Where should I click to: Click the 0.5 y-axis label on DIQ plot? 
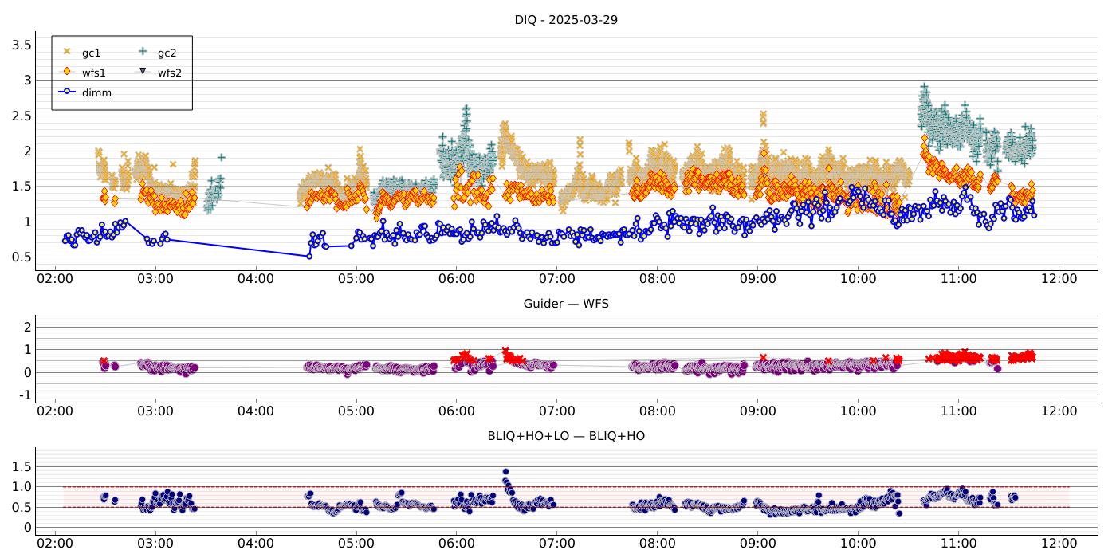[22, 257]
